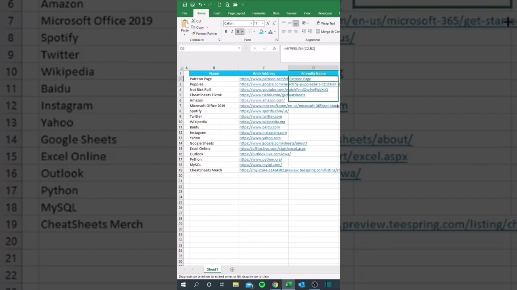The height and width of the screenshot is (290, 517).
Task: Toggle Italic formatting
Action: coord(232,32)
